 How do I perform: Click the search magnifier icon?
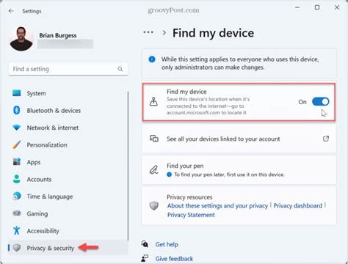[120, 69]
